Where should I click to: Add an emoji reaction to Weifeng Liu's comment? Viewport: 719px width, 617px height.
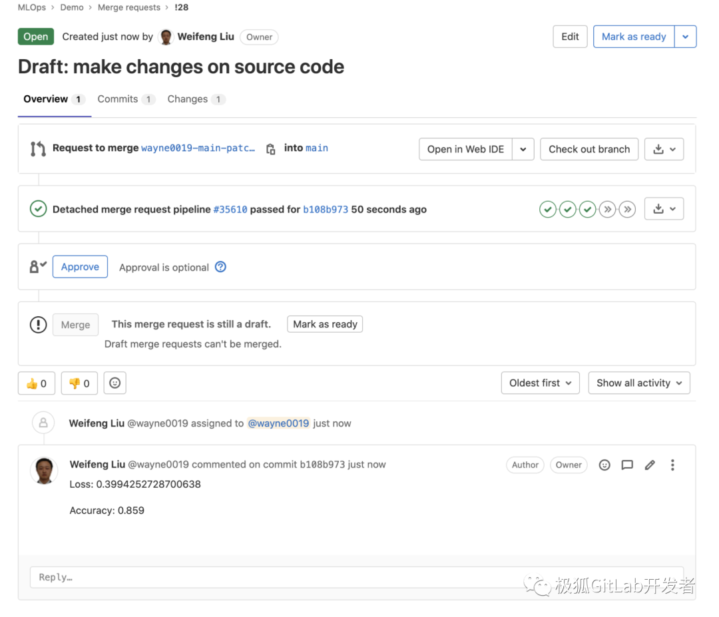click(x=604, y=465)
